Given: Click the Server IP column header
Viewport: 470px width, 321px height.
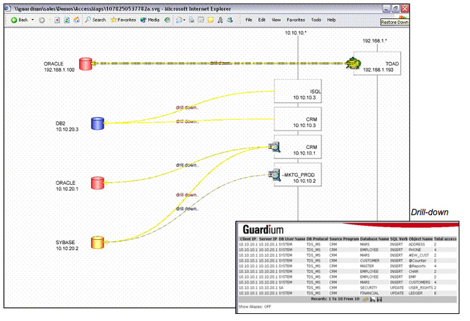Looking at the screenshot, I should click(x=268, y=238).
